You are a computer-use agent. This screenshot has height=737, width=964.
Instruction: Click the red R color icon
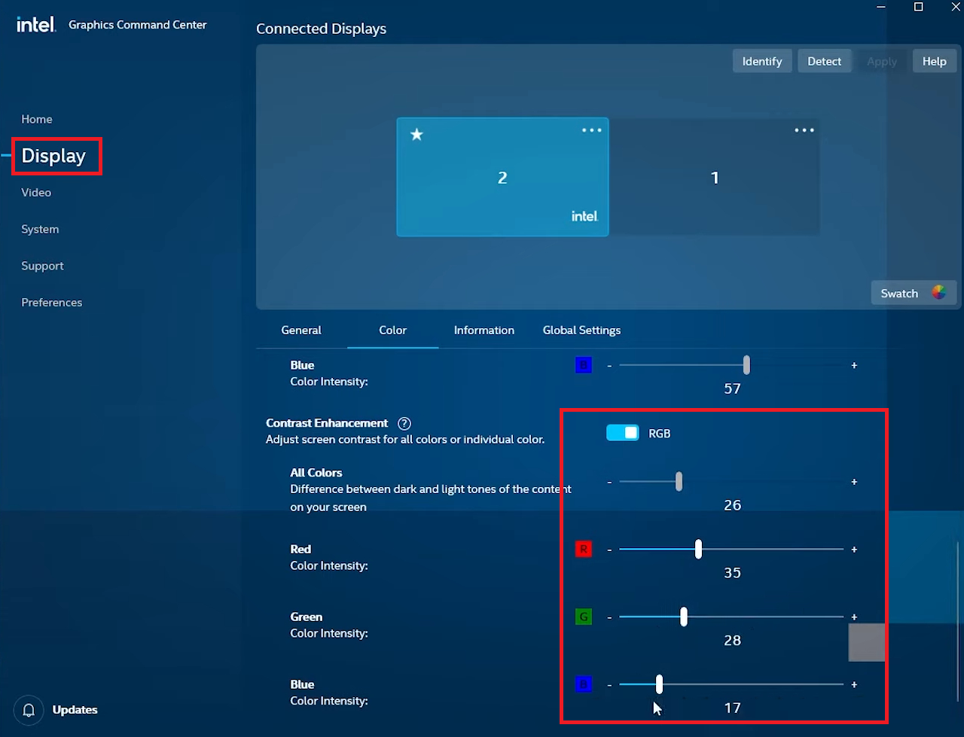(x=583, y=550)
